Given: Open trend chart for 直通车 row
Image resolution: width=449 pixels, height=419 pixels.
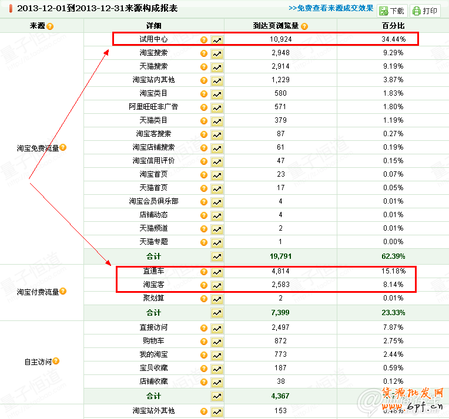Looking at the screenshot, I should [x=217, y=272].
